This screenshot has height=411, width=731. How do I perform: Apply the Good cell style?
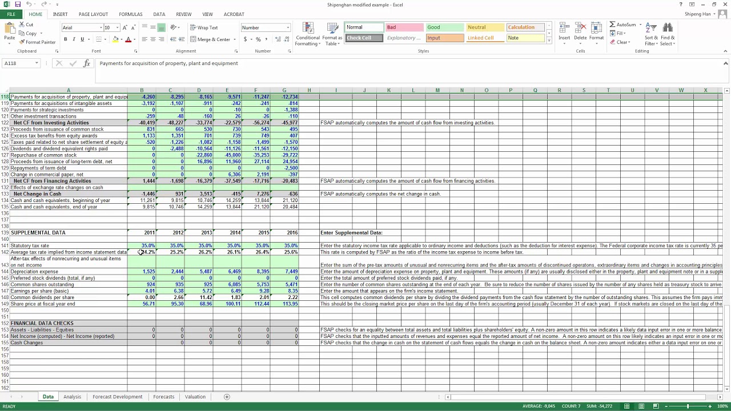444,27
